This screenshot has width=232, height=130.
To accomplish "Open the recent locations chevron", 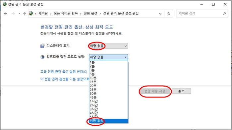I will 19,14.
